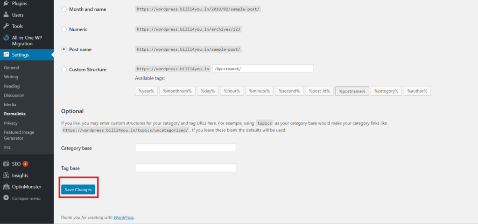The image size is (478, 224).
Task: Go to General settings submenu
Action: (11, 68)
